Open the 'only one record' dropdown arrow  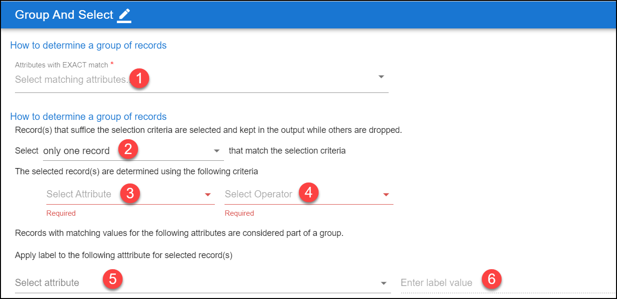tap(217, 151)
